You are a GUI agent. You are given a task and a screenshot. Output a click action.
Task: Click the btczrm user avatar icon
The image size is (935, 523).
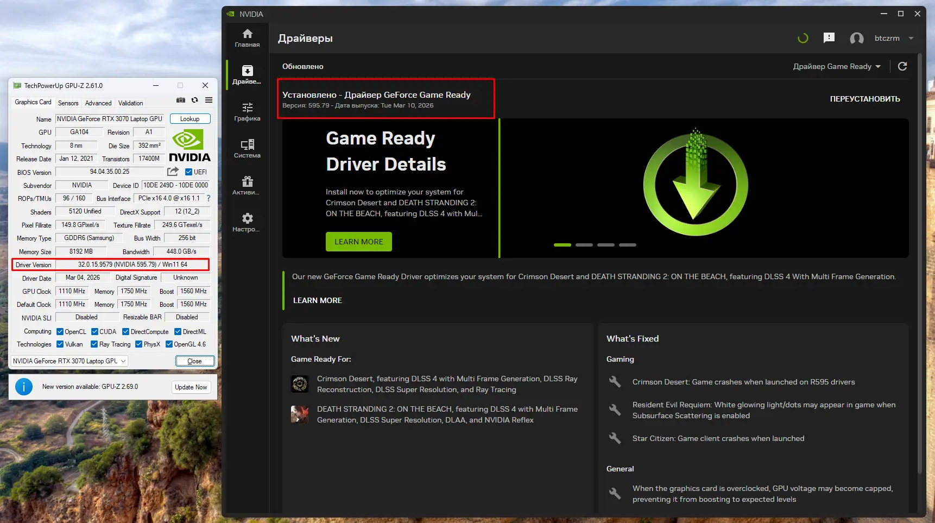click(857, 38)
